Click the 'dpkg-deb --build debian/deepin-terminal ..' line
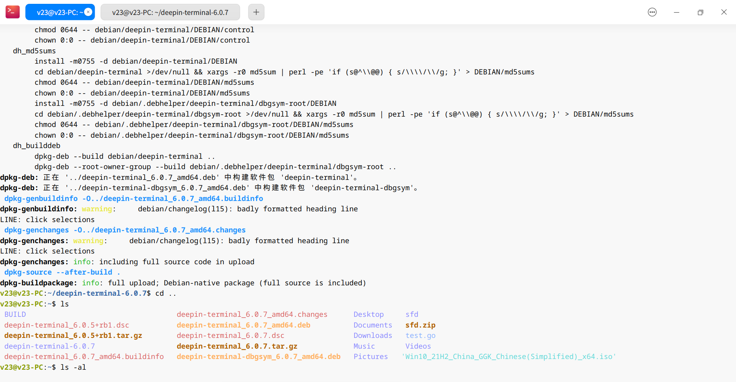This screenshot has height=382, width=736. point(125,156)
